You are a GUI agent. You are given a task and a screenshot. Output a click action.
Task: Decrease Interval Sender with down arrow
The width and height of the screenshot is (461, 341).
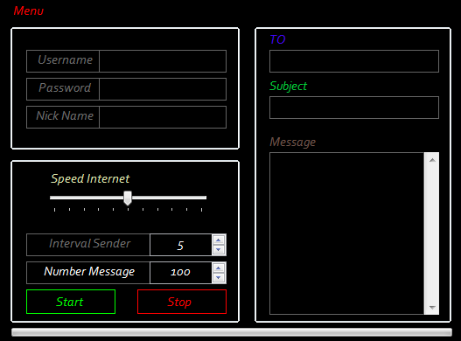218,249
